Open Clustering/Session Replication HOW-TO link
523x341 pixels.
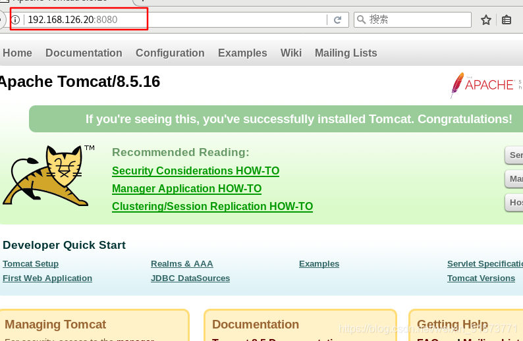tap(213, 206)
